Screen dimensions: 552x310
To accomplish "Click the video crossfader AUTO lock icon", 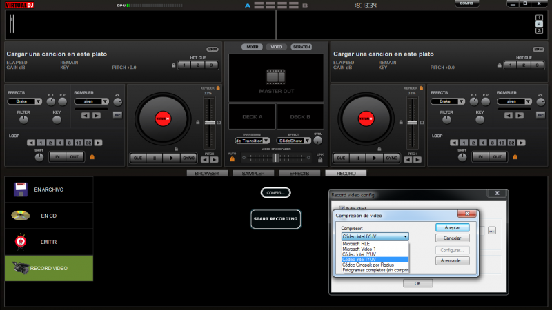I will point(233,159).
